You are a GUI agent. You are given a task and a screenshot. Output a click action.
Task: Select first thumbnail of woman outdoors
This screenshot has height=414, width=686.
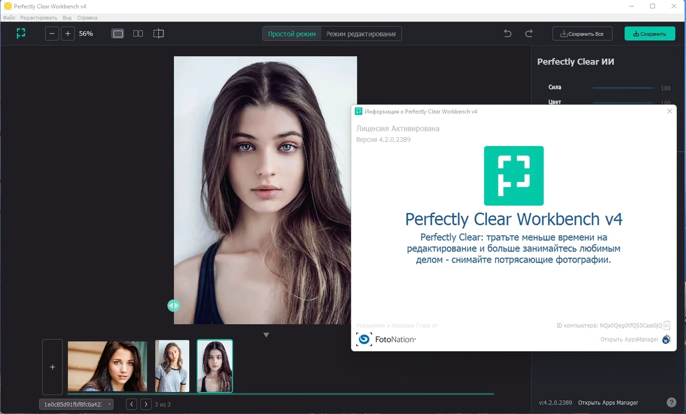[x=107, y=367]
